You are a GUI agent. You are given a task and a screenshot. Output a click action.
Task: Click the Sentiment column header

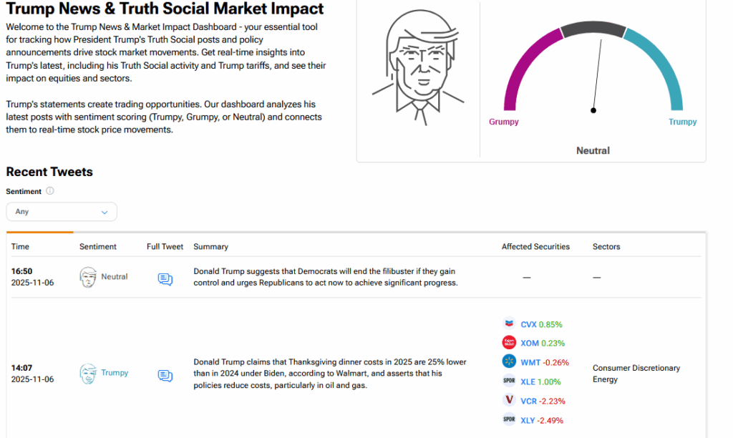[x=97, y=246]
